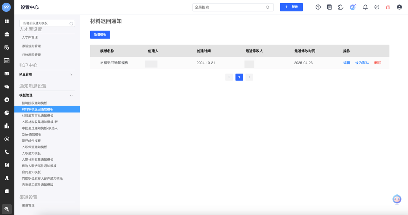Open the briefcase icon in left sidebar
This screenshot has width=408, height=215.
pyautogui.click(x=7, y=34)
